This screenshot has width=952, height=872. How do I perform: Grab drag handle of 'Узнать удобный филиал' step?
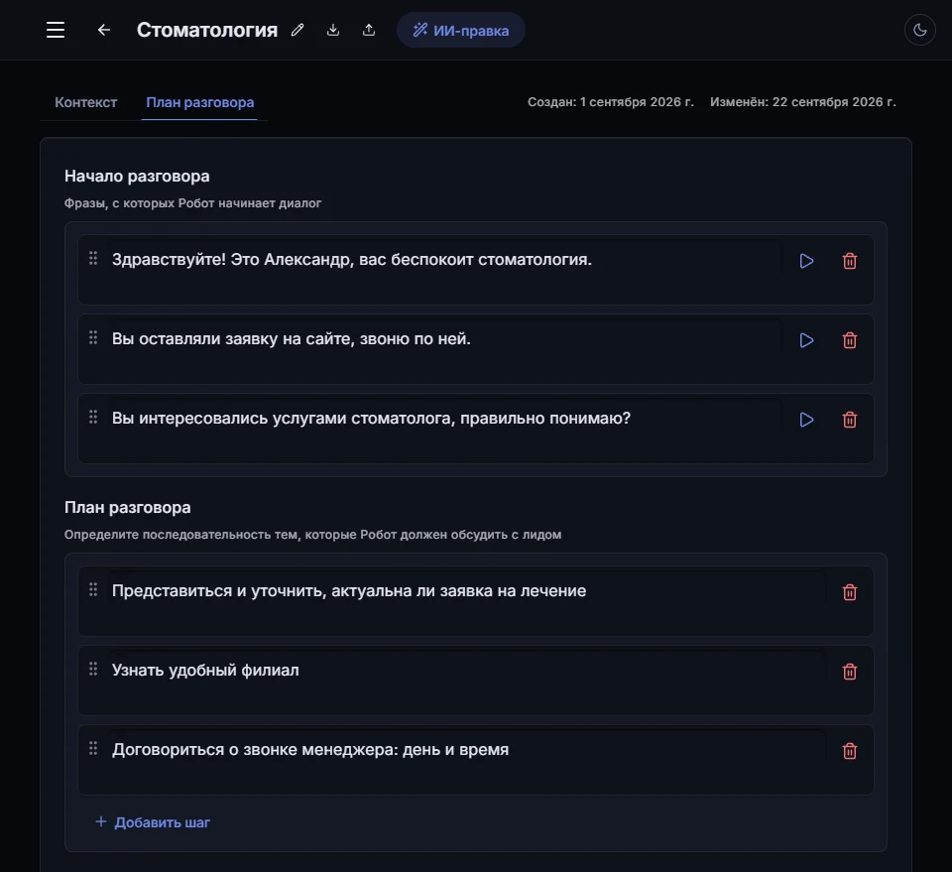(x=93, y=670)
